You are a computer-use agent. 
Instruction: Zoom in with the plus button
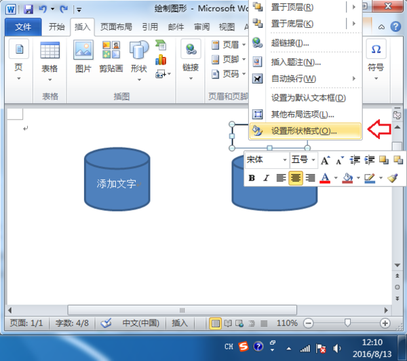[x=385, y=324]
